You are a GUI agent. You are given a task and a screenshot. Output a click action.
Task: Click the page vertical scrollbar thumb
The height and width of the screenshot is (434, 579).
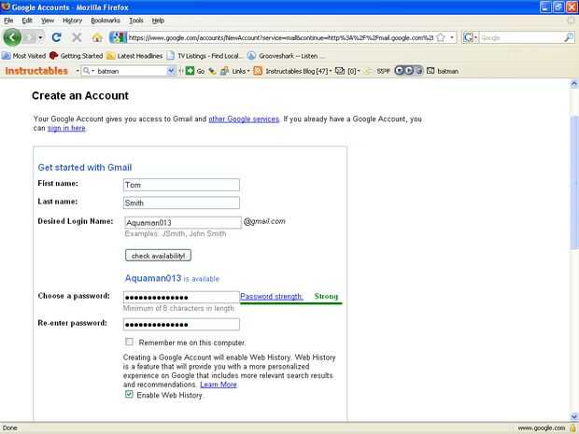coord(574,183)
